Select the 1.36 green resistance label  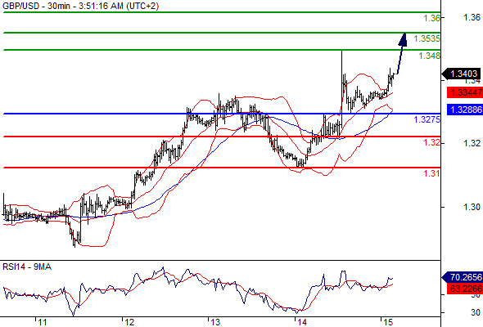pos(431,18)
